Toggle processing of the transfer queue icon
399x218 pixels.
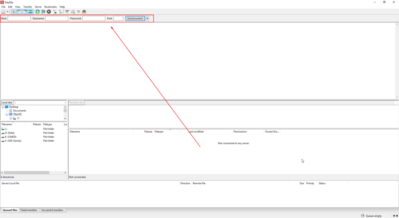pyautogui.click(x=43, y=12)
